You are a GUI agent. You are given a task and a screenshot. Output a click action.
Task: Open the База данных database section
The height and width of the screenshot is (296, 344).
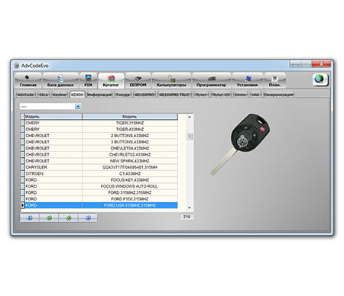click(60, 81)
